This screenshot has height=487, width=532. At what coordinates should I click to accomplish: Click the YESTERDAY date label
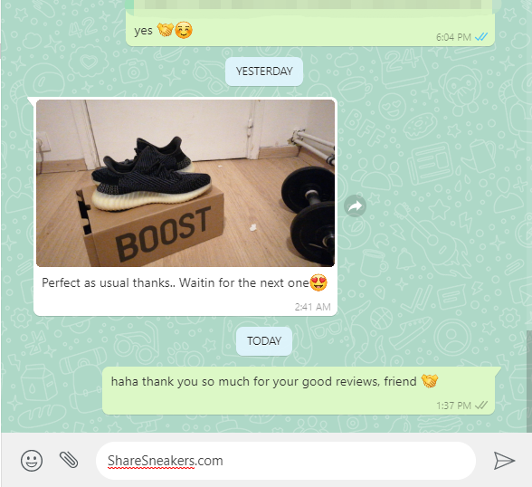tap(264, 72)
